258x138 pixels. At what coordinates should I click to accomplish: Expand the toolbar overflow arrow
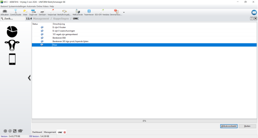coord(124,12)
